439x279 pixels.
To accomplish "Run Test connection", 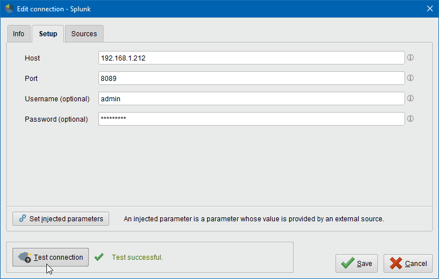I will coord(51,257).
